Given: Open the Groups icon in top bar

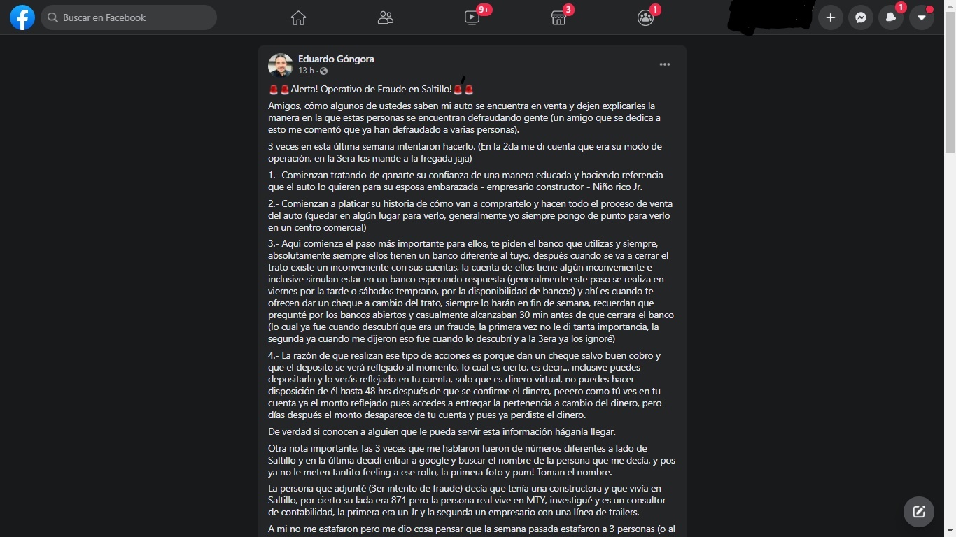Looking at the screenshot, I should click(645, 18).
